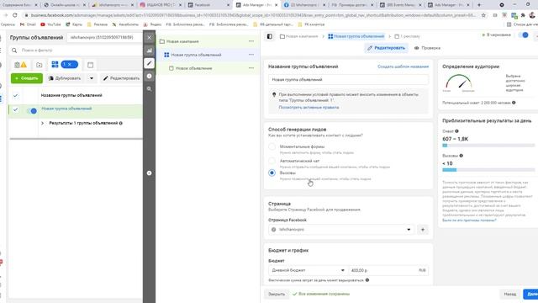Select the ad sets grid icon tab

click(x=55, y=65)
